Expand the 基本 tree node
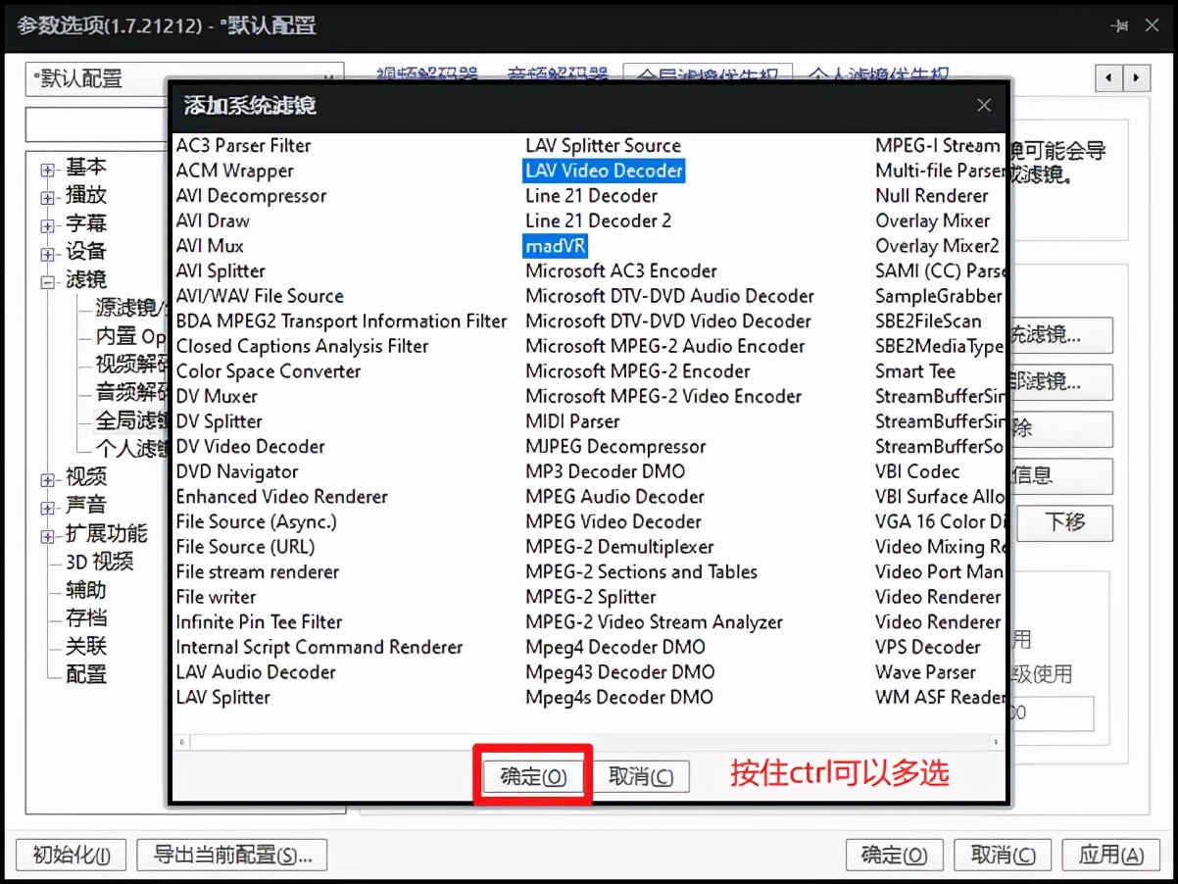The height and width of the screenshot is (884, 1178). pos(48,170)
